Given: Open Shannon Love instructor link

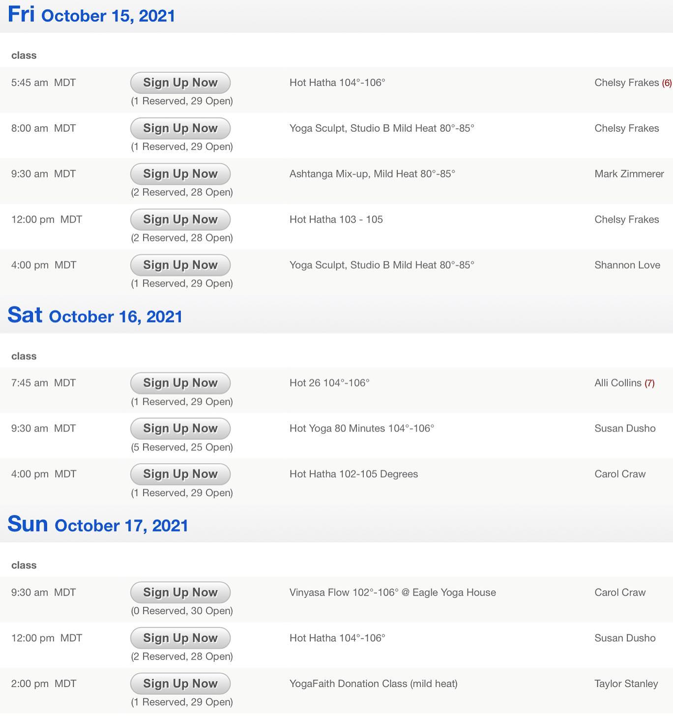Looking at the screenshot, I should [x=627, y=265].
